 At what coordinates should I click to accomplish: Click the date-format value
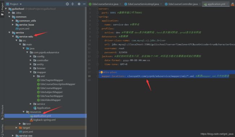[x=136, y=60]
